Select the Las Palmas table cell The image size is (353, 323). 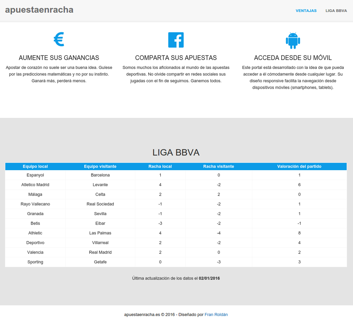pyautogui.click(x=100, y=233)
